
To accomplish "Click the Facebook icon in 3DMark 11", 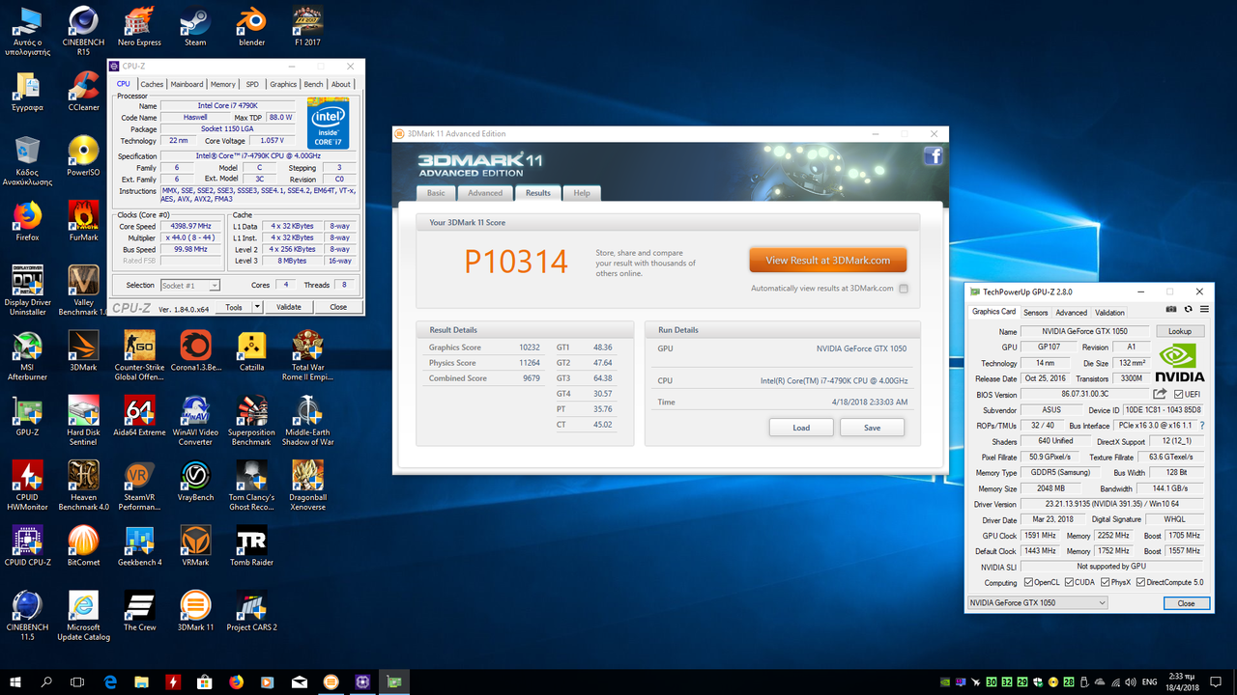I will 933,156.
